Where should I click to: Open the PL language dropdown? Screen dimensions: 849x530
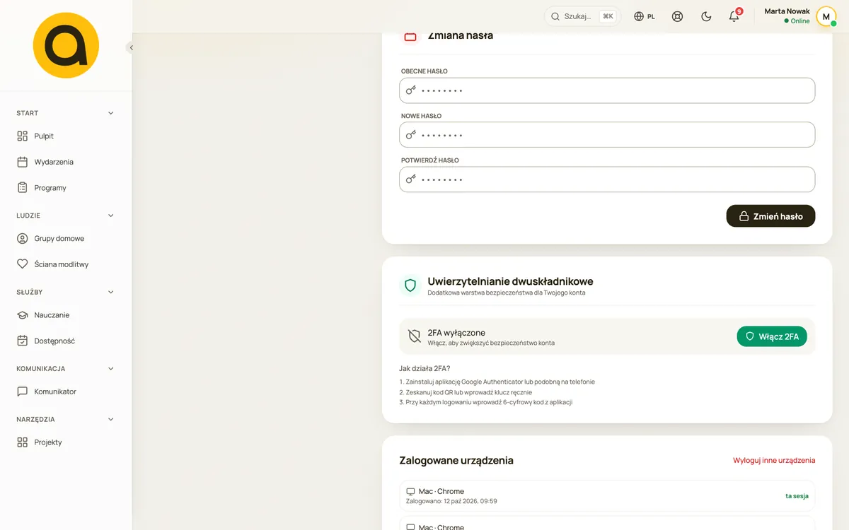pos(645,16)
